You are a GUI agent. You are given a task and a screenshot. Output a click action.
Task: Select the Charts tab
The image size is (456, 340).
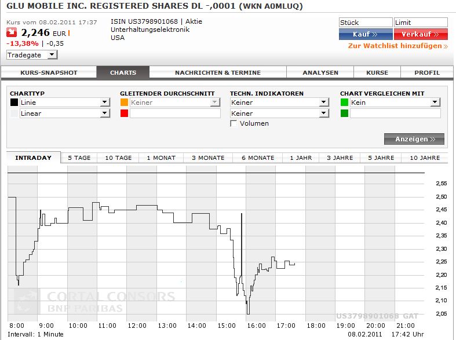(123, 72)
